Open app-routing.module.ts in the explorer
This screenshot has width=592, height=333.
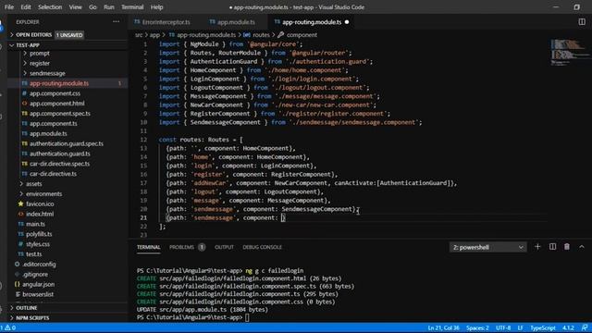point(68,83)
